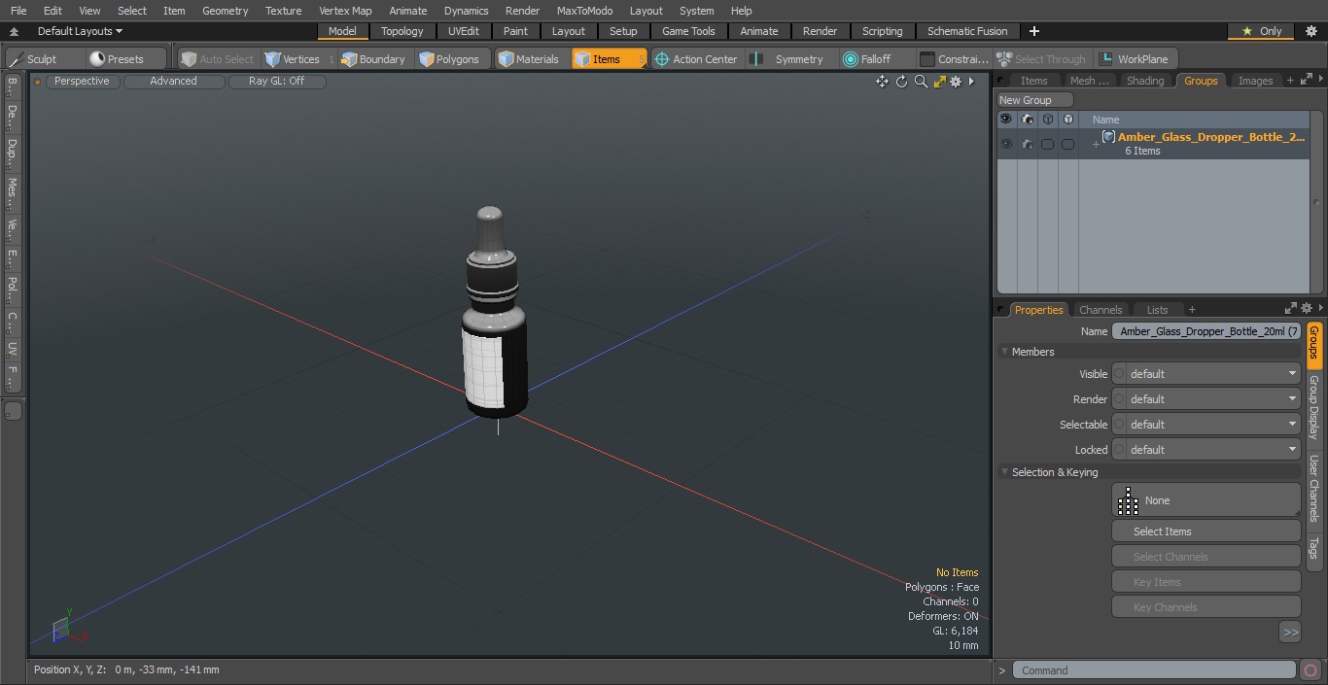Open the Presets browser
The height and width of the screenshot is (685, 1328).
(x=117, y=59)
